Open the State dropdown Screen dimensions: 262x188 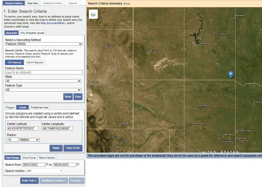[x=44, y=81]
